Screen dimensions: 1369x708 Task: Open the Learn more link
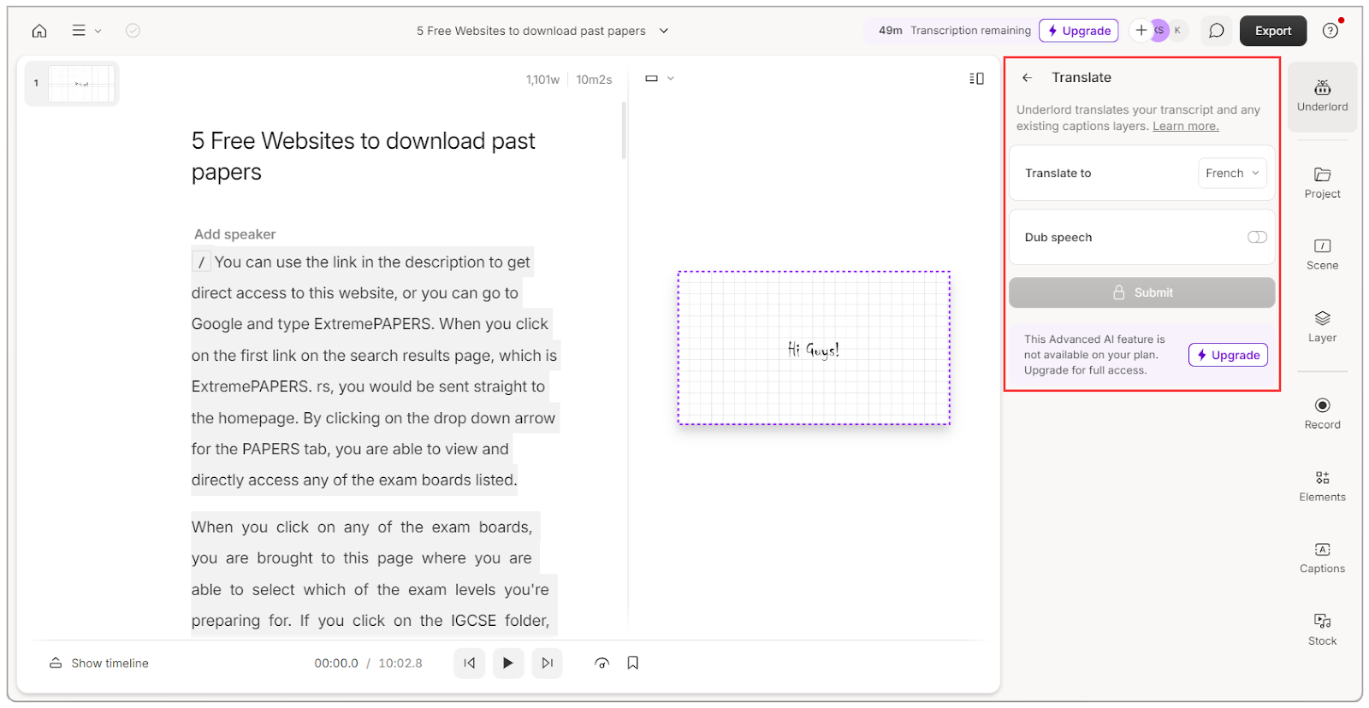coord(1185,127)
